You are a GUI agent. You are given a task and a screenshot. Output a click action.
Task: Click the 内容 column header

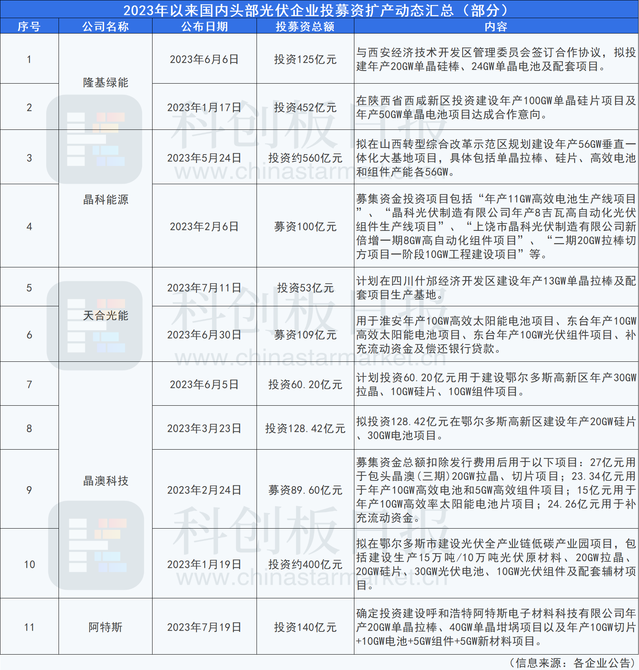[496, 26]
